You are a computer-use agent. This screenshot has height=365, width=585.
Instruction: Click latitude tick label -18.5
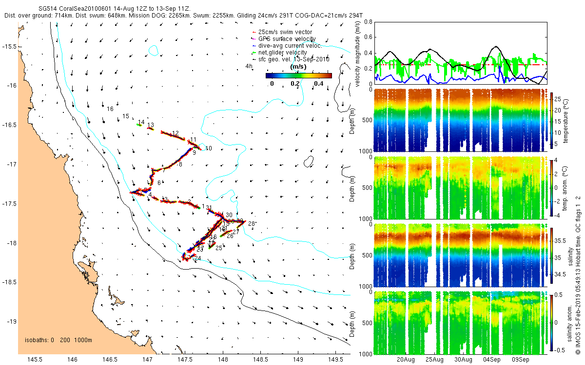[10, 282]
